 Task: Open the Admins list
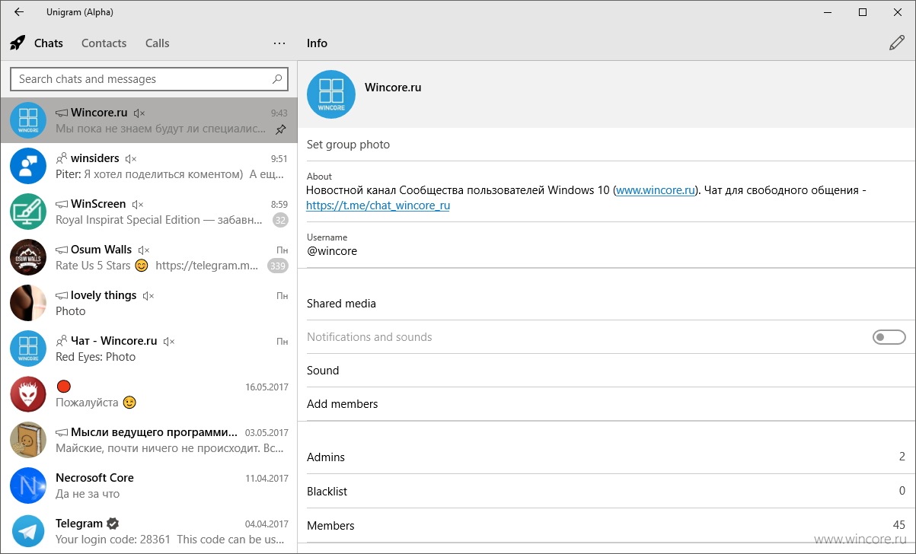coord(607,457)
